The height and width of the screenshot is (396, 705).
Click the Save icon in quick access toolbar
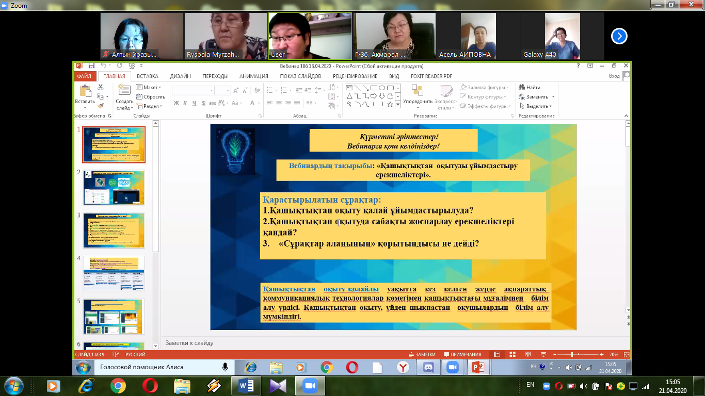(x=91, y=66)
